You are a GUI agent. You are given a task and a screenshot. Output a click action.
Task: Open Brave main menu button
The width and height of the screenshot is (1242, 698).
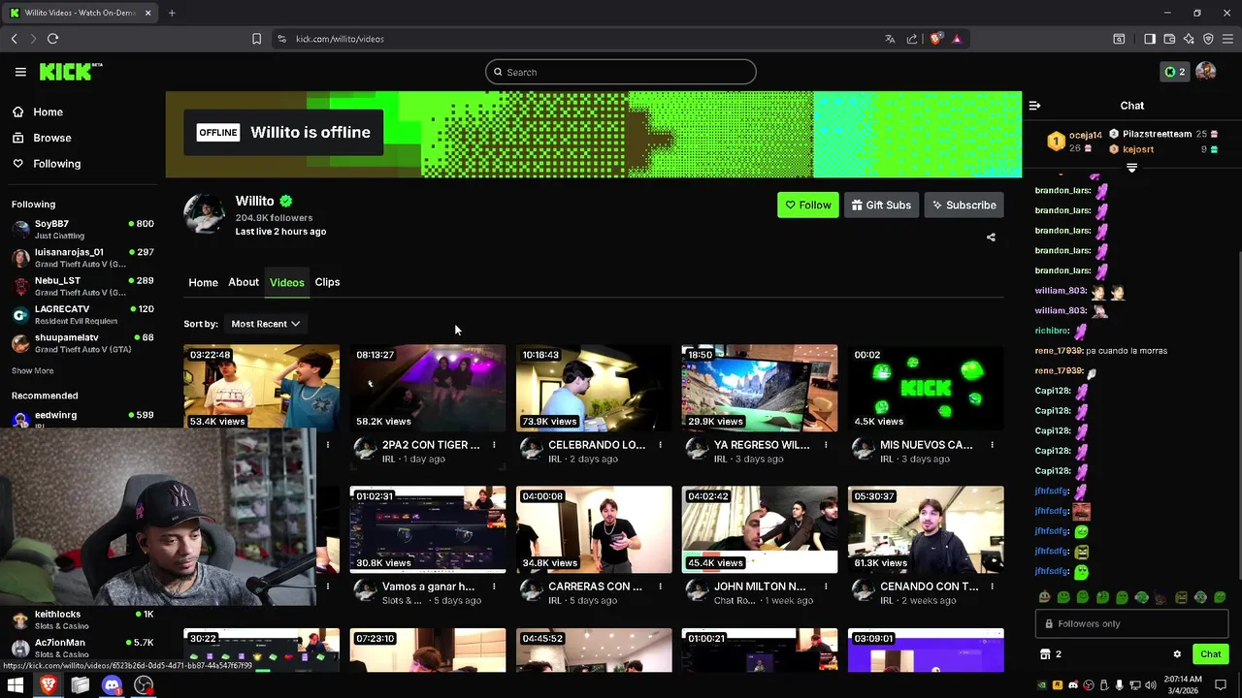[1227, 39]
